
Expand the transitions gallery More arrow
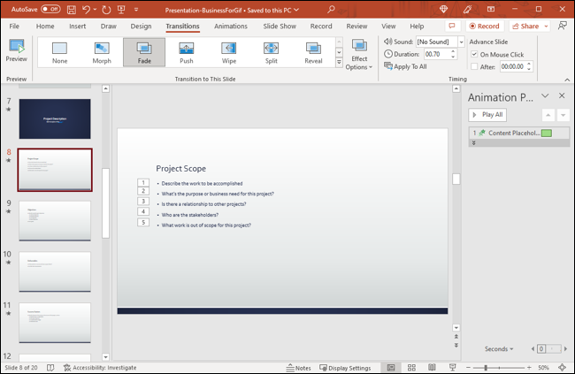point(339,62)
